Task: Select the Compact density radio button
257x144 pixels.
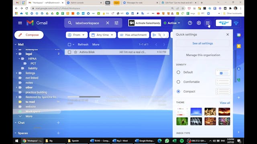Action: tap(178, 92)
